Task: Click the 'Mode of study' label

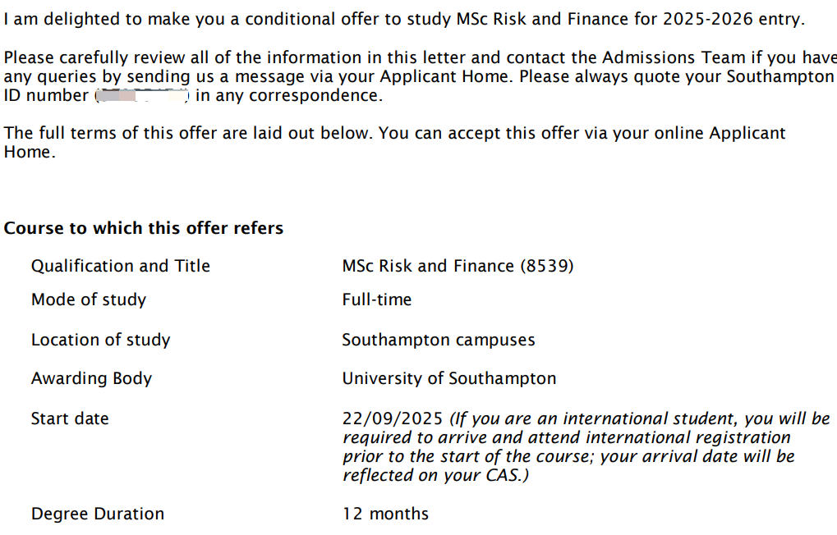Action: (89, 300)
